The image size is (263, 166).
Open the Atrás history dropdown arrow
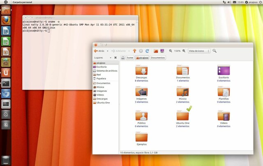pos(108,51)
